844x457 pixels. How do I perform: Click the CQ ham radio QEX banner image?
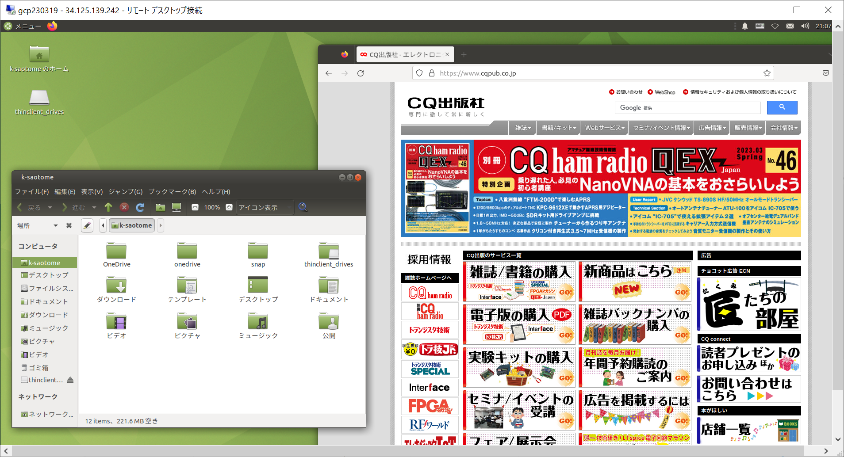coord(601,188)
